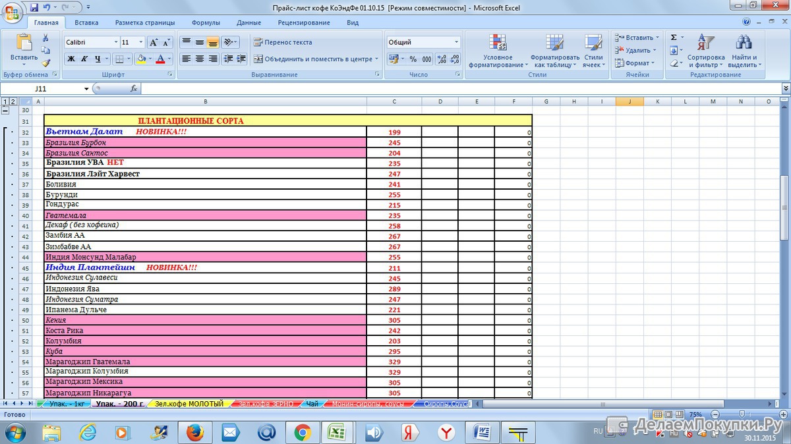
Task: Save the workbook from the quick access toolbar
Action: [34, 8]
